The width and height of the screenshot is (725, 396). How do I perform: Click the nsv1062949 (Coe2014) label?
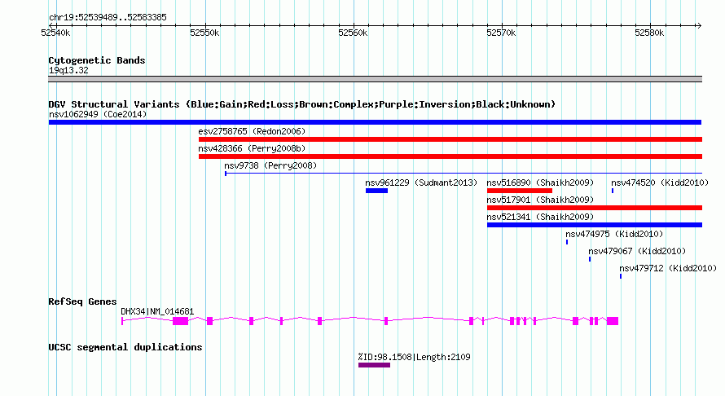[98, 114]
